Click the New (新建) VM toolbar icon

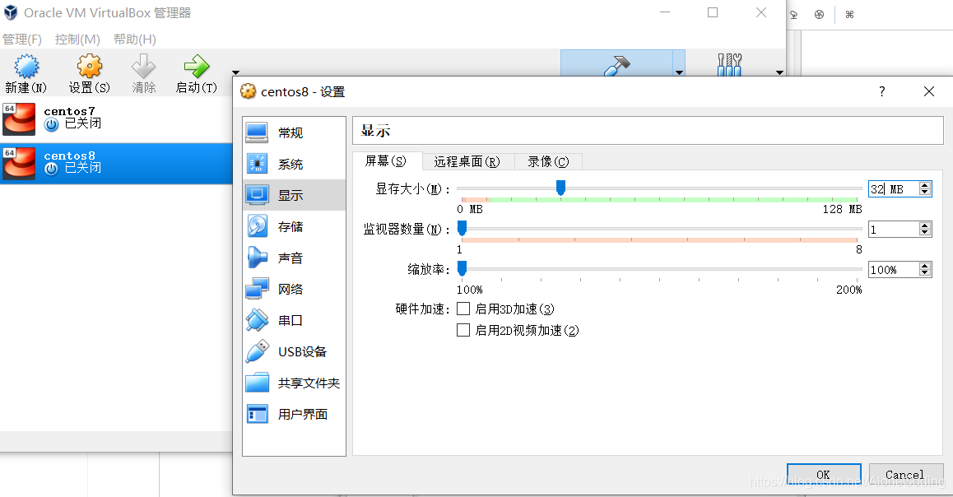26,66
